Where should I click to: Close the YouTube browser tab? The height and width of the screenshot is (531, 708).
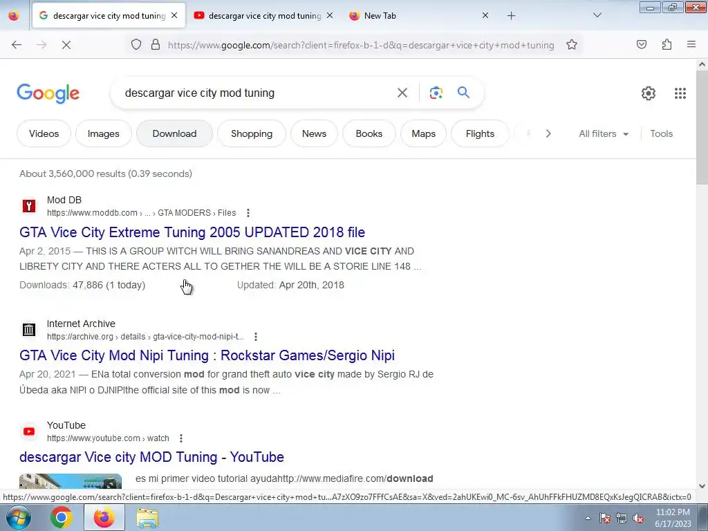click(x=330, y=15)
